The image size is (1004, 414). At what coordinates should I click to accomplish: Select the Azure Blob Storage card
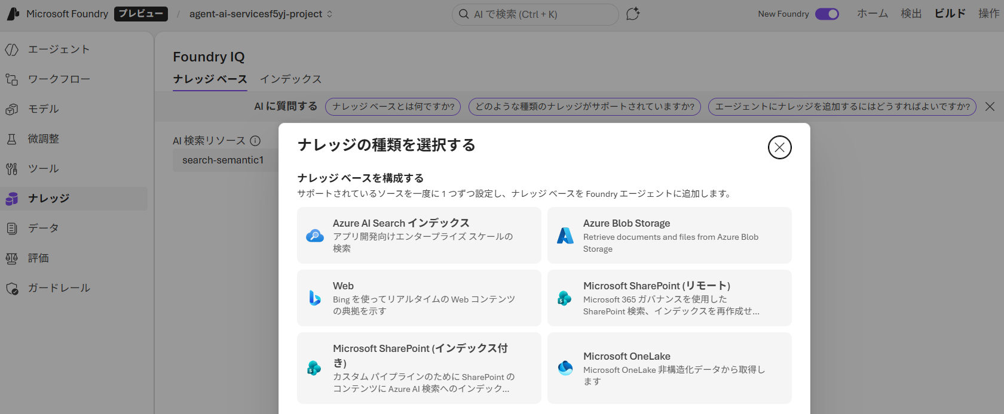click(x=669, y=235)
